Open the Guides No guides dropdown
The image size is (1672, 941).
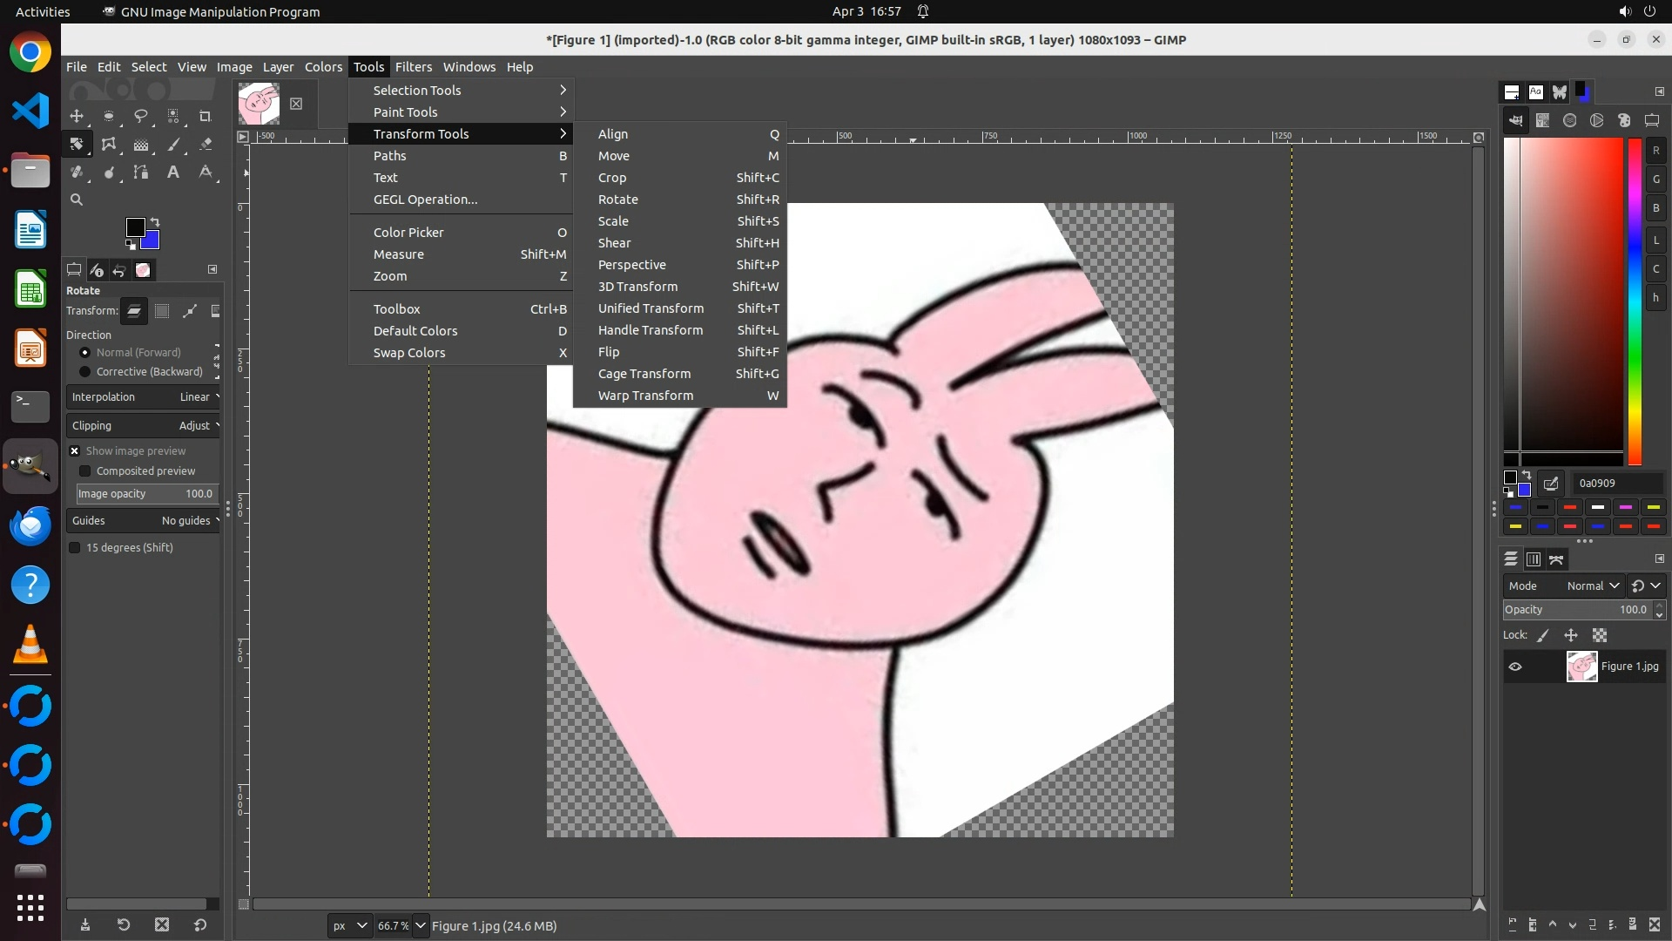(144, 521)
